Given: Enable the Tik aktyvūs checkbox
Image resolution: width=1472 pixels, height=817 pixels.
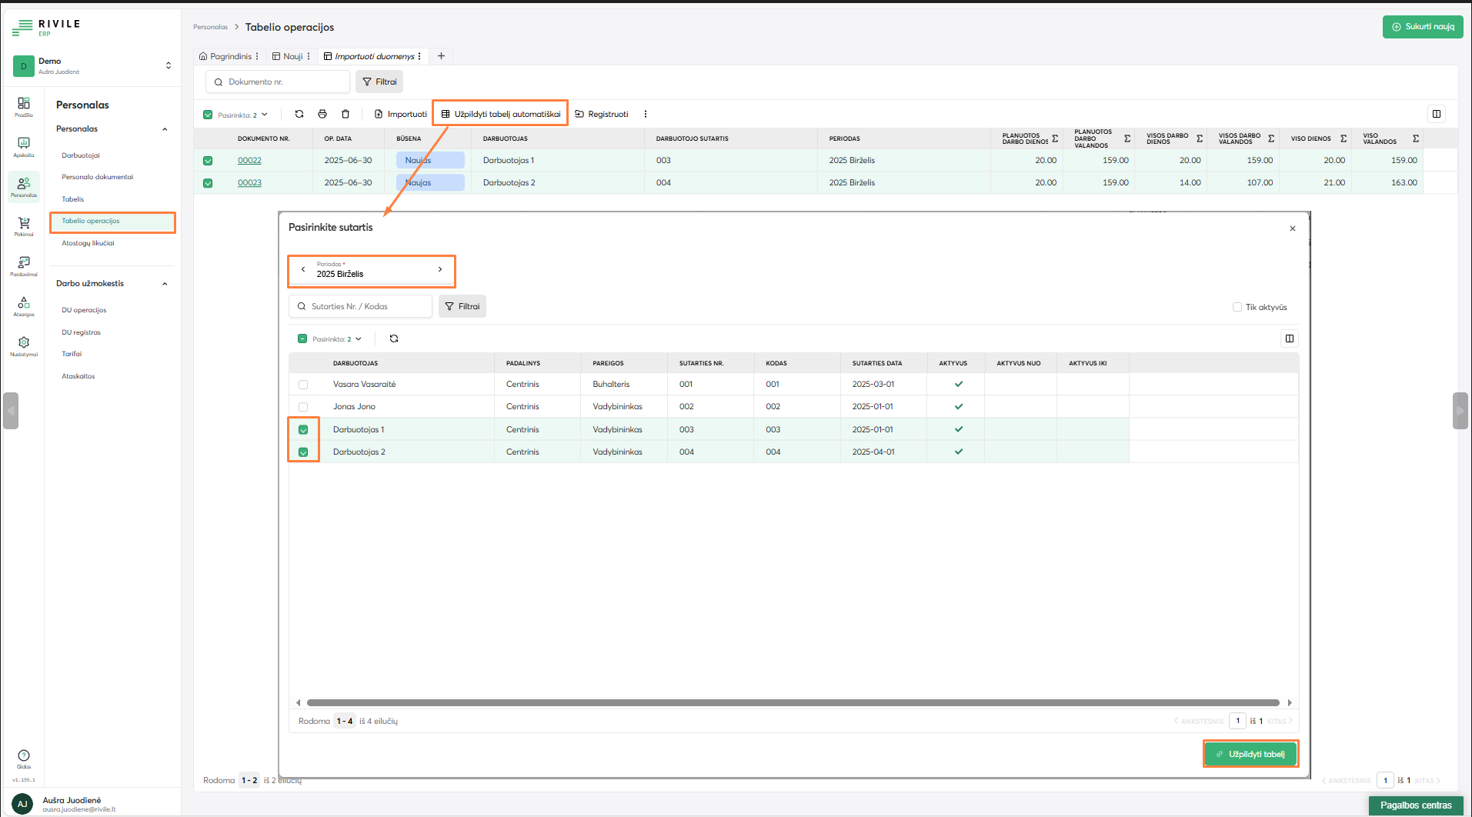Looking at the screenshot, I should click(x=1237, y=307).
